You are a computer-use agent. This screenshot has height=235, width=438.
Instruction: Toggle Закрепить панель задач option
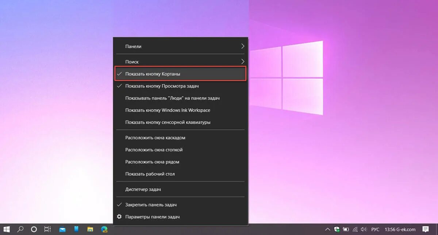[x=180, y=205]
